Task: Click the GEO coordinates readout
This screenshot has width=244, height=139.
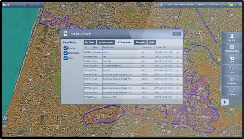Action: pos(181,5)
